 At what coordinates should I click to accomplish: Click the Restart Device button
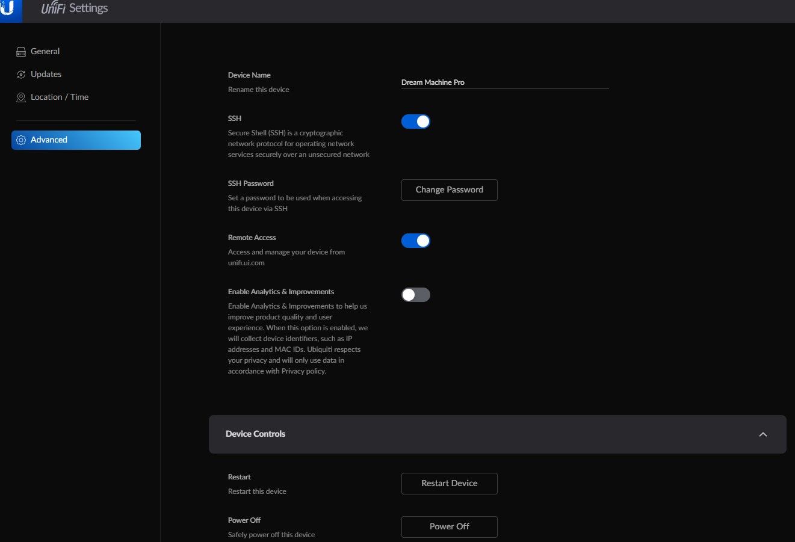[449, 484]
